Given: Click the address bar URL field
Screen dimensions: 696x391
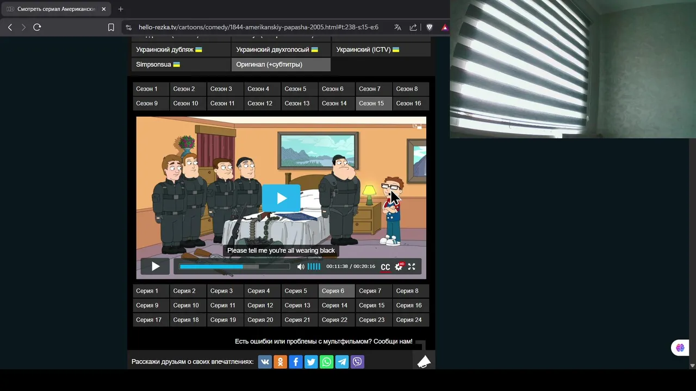Looking at the screenshot, I should (x=258, y=27).
